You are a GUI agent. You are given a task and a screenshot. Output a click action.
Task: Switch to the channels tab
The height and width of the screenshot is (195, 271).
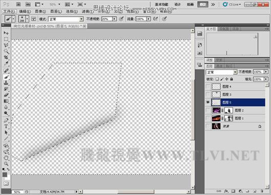(x=219, y=66)
